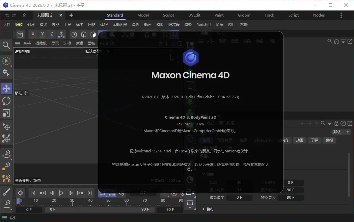Go to end of timeline
The height and width of the screenshot is (222, 354).
point(90,193)
